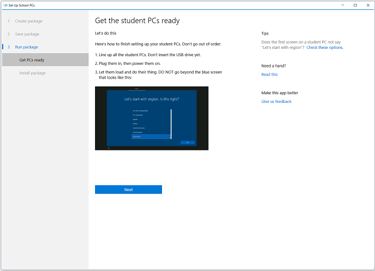375x271 pixels.
Task: Click the 'Give us feedback' link
Action: 276,102
